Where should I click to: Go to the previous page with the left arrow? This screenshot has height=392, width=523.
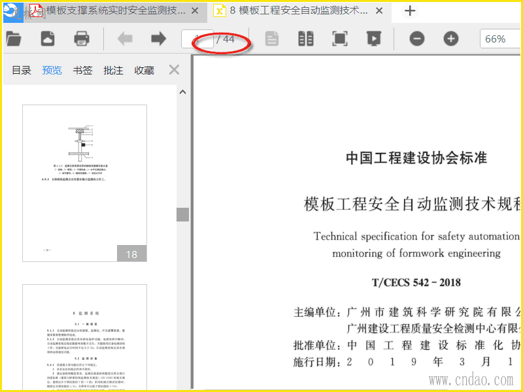pyautogui.click(x=125, y=39)
